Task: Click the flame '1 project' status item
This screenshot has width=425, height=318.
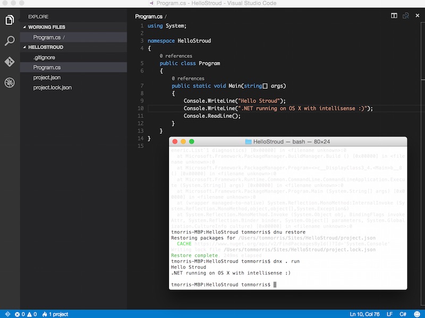Action: point(55,314)
